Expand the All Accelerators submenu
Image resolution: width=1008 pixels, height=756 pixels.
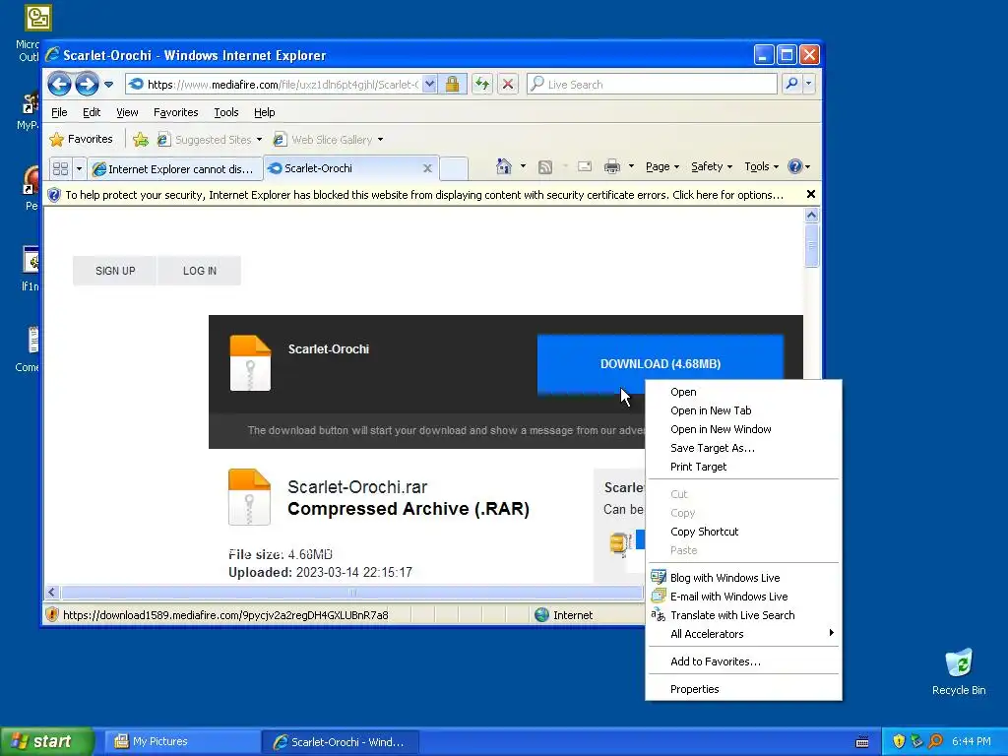[744, 634]
